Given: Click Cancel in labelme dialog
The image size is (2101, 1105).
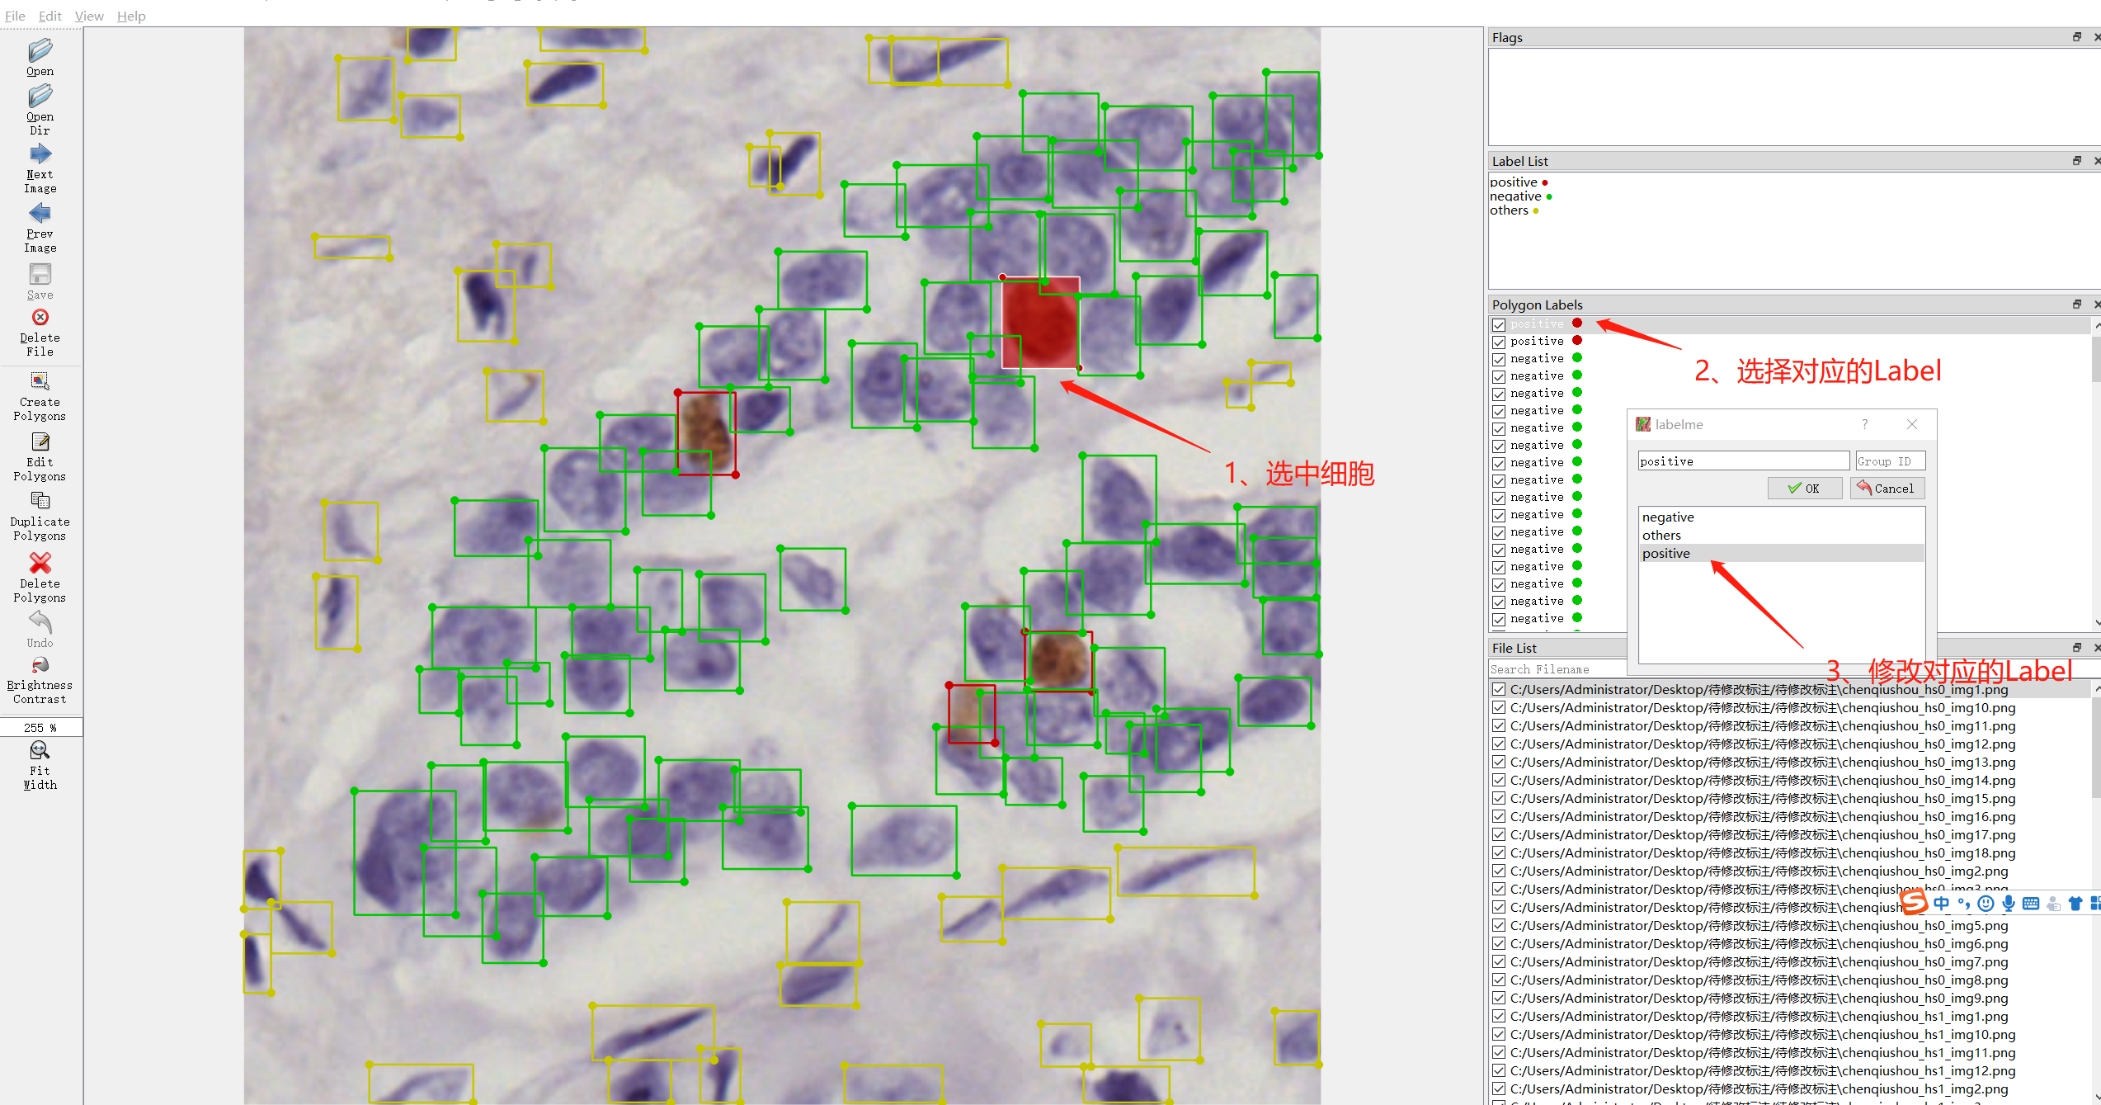Looking at the screenshot, I should [1887, 488].
